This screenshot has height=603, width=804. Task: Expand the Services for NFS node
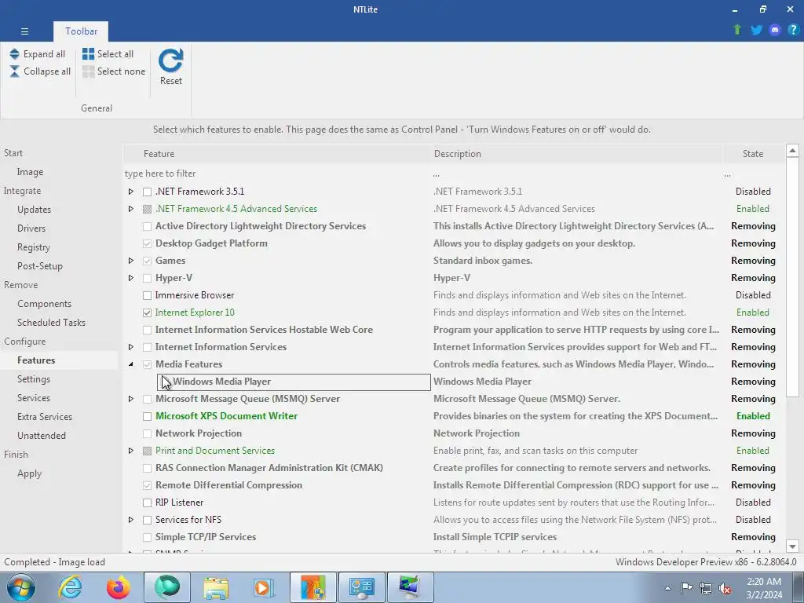point(131,520)
